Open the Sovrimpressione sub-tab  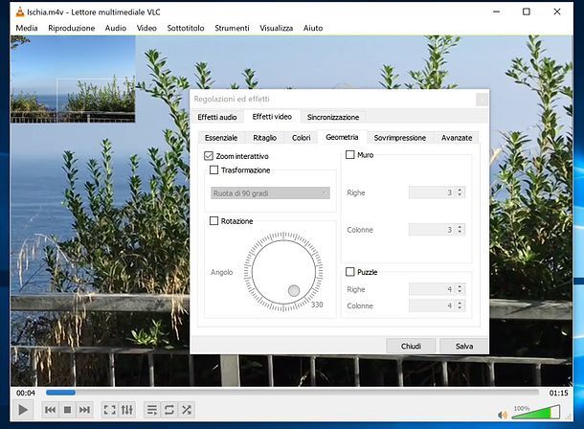coord(399,138)
